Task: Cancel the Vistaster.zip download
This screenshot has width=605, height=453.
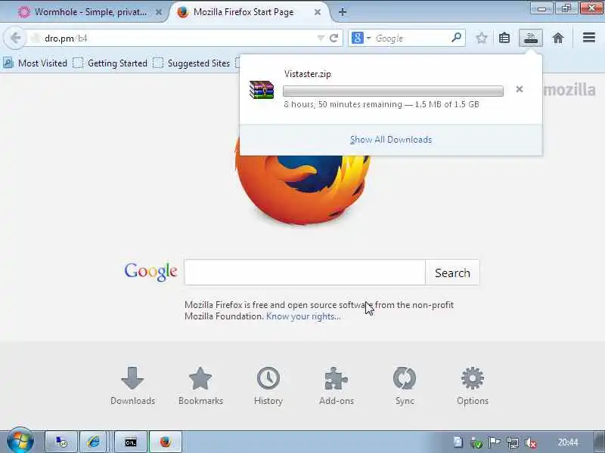Action: 520,89
